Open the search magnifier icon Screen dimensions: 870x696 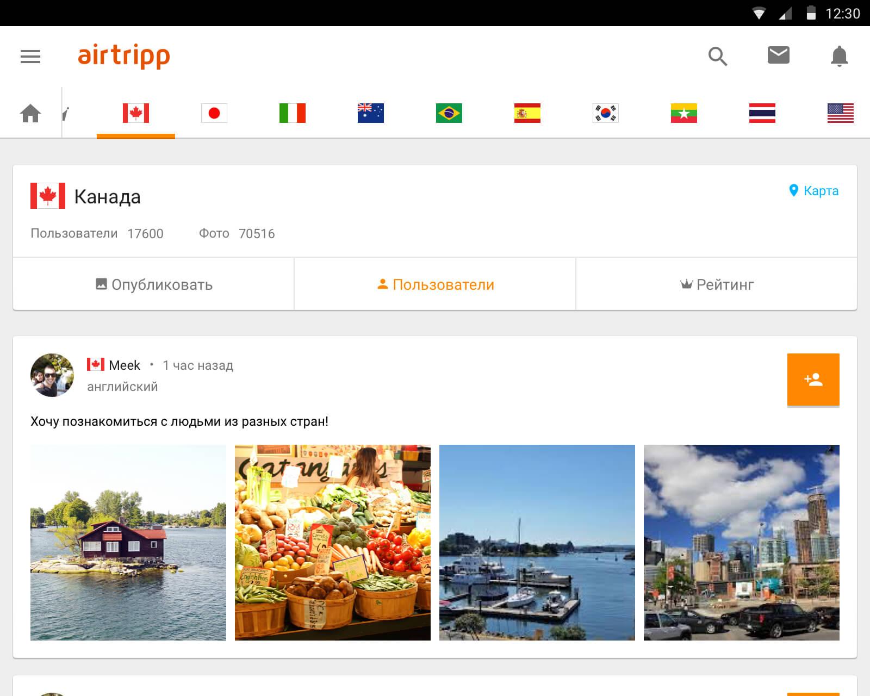tap(718, 56)
